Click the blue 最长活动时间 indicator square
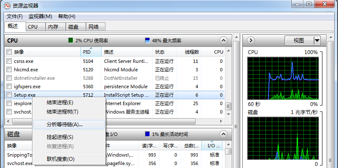 (148, 134)
